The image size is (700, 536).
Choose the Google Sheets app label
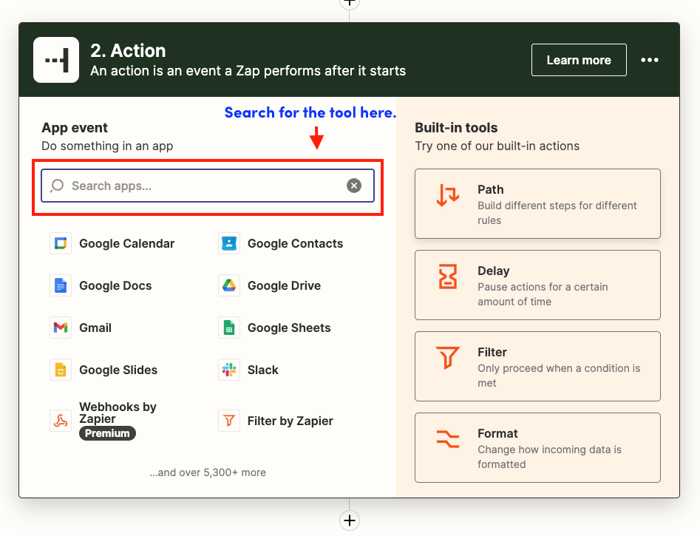click(x=289, y=328)
